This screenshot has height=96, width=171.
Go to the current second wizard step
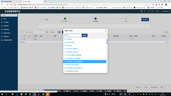[x=95, y=19]
